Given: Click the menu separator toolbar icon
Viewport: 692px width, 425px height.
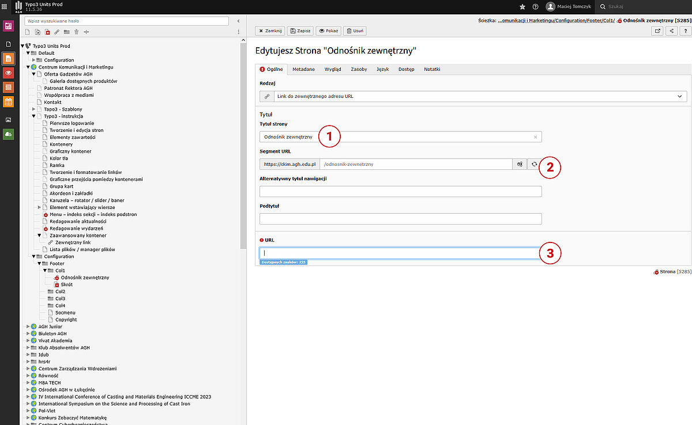Looking at the screenshot, I should (x=86, y=32).
